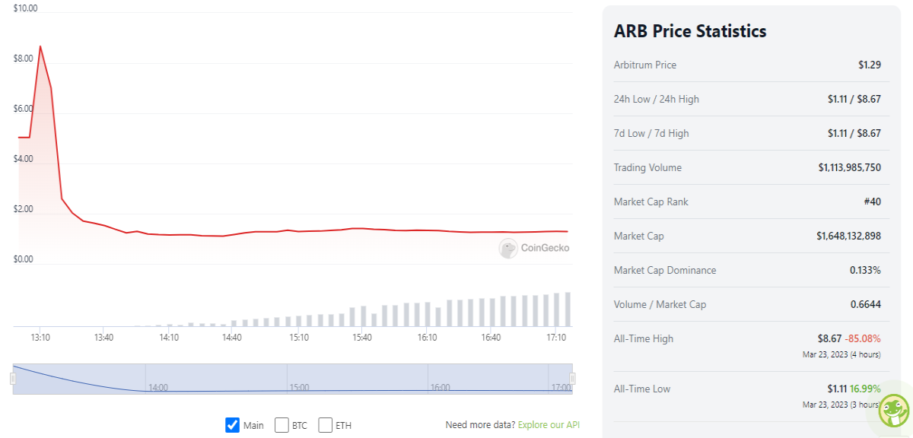913x438 pixels.
Task: Enable the ETH checkbox
Action: point(326,425)
